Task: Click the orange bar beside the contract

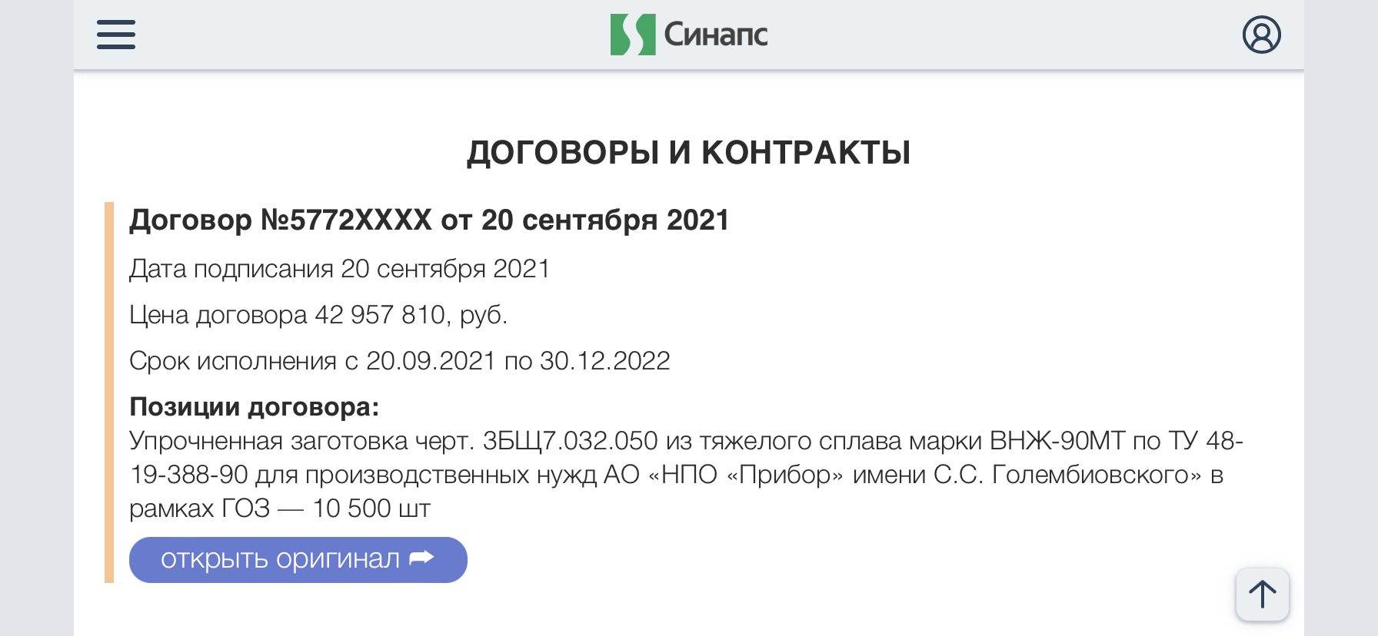Action: (109, 393)
